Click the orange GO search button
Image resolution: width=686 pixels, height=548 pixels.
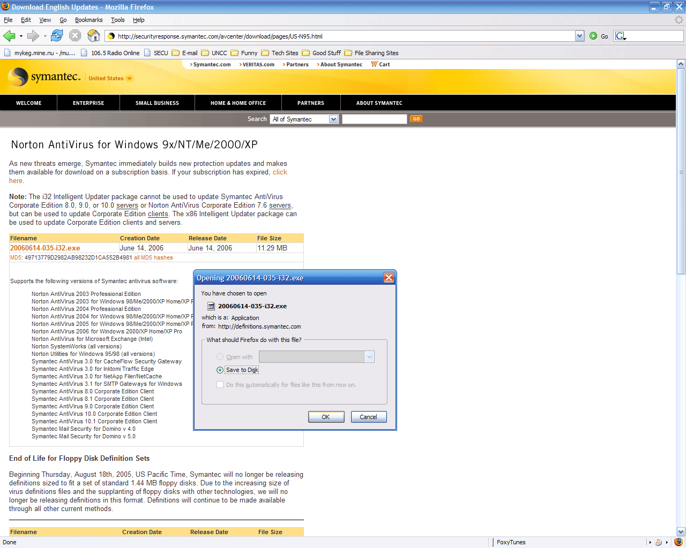(416, 119)
